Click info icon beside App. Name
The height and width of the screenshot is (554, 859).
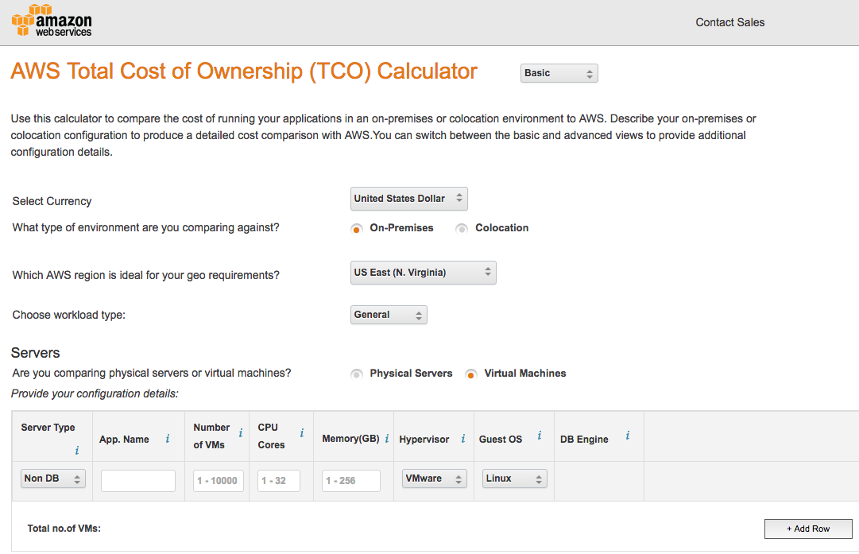click(x=168, y=439)
